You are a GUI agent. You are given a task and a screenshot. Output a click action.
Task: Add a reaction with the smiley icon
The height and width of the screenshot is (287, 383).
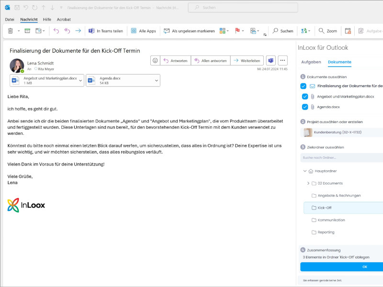[155, 61]
